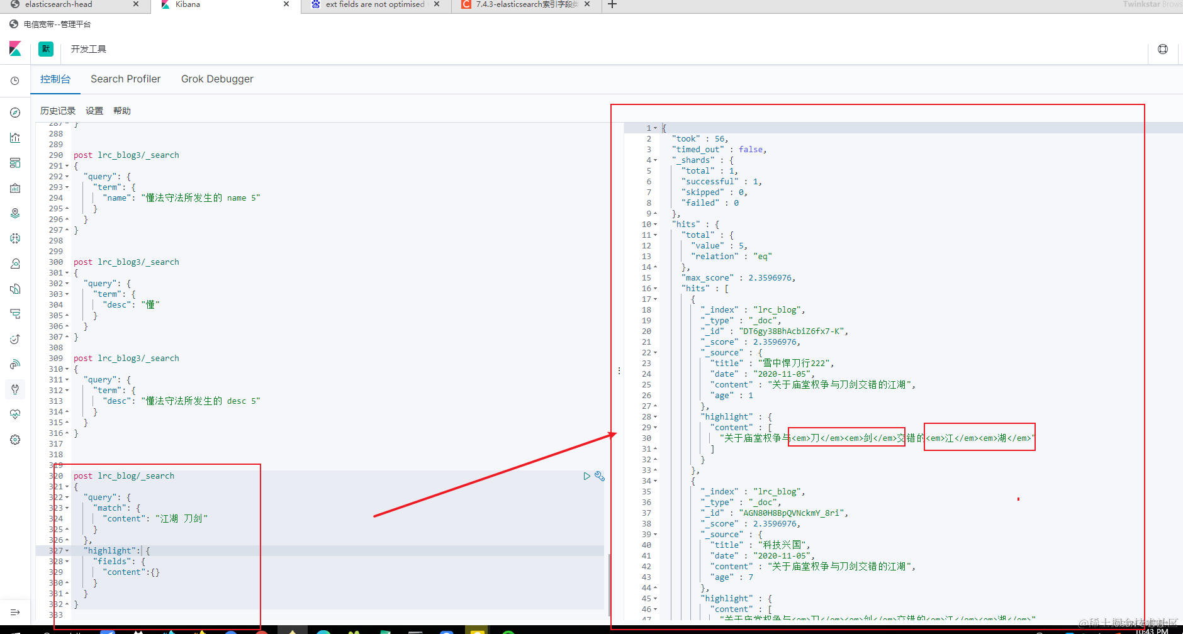Collapse the fold arrow at editor line 327

[x=67, y=551]
